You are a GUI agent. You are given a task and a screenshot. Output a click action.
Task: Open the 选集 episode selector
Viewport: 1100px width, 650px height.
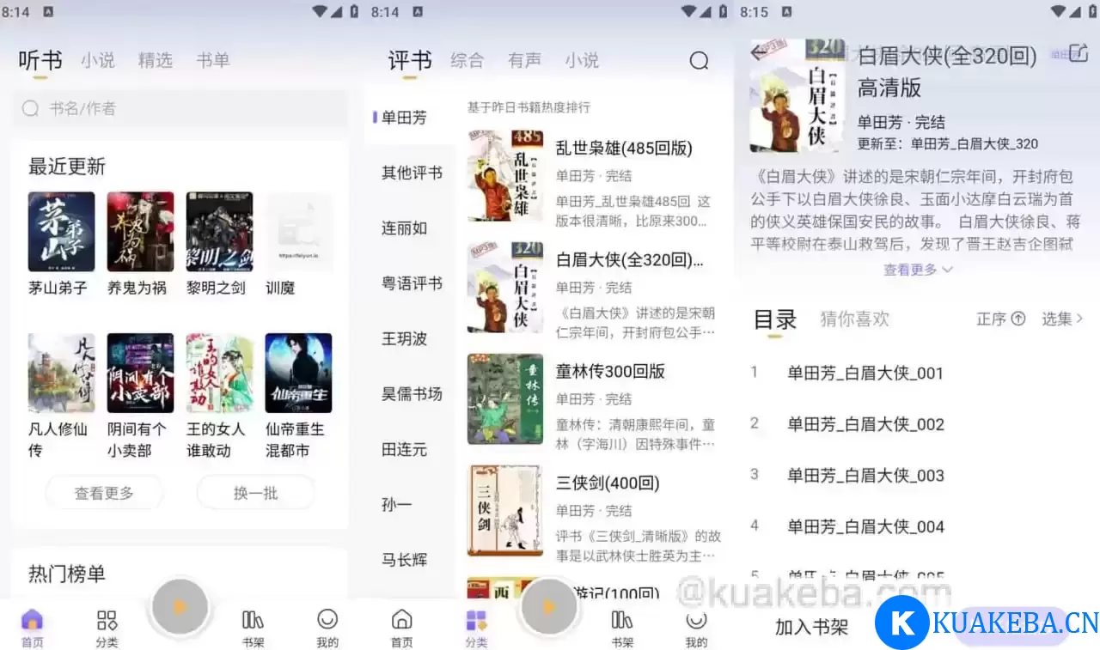(1062, 319)
